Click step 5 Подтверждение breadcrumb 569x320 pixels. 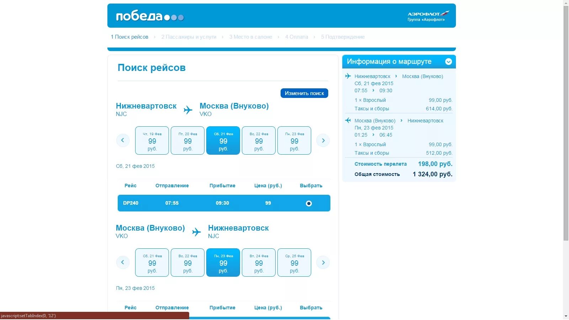point(343,37)
